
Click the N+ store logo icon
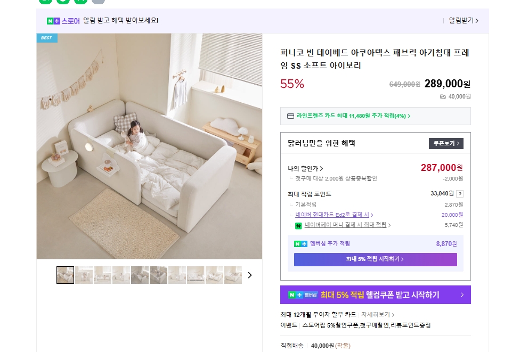pos(54,21)
